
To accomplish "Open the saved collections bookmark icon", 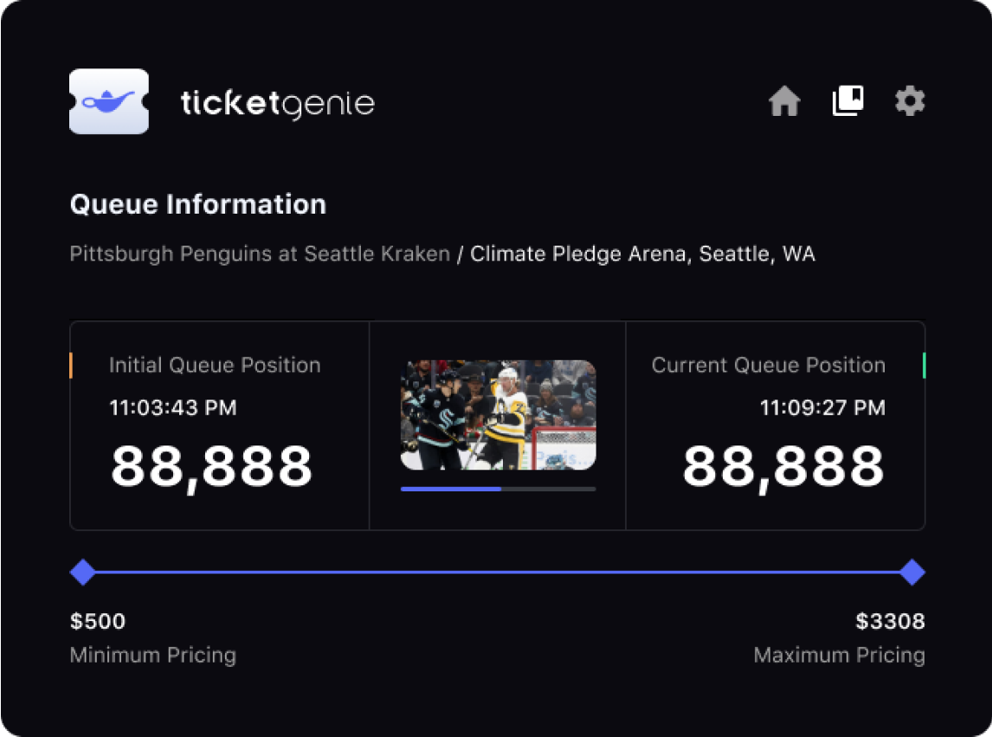I will (847, 101).
